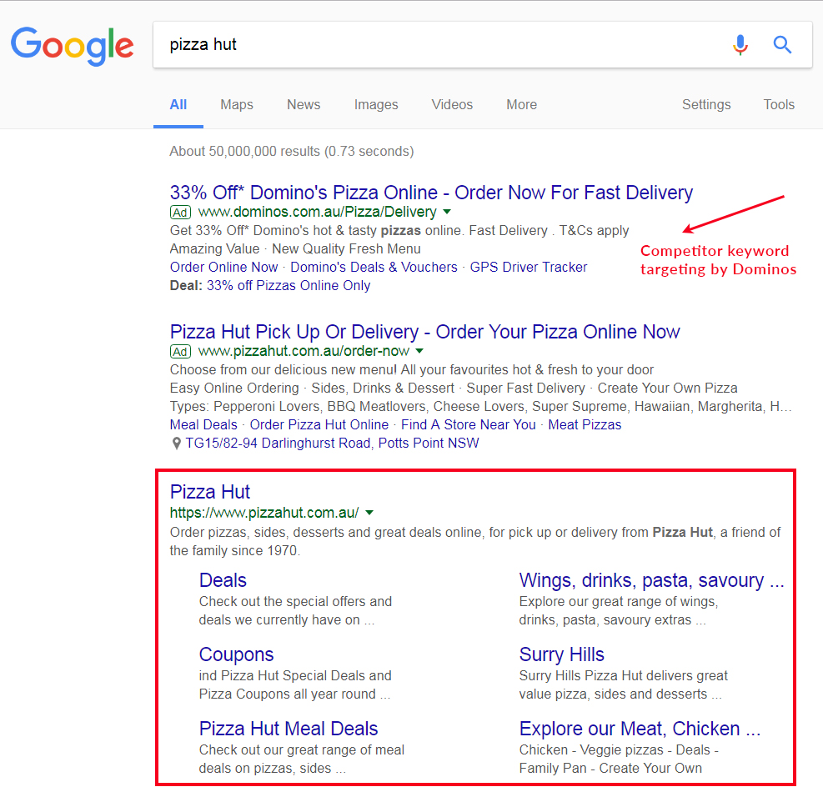Switch to the Videos tab
The width and height of the screenshot is (823, 787).
(x=452, y=104)
